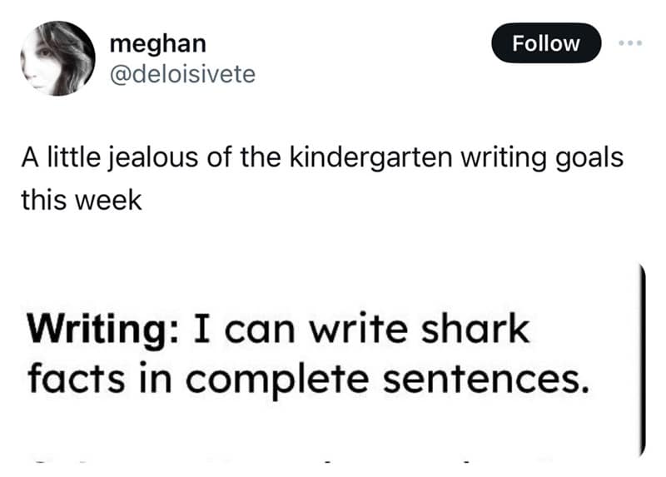
Task: Click 'I can write shark' text line
Action: tap(360, 330)
